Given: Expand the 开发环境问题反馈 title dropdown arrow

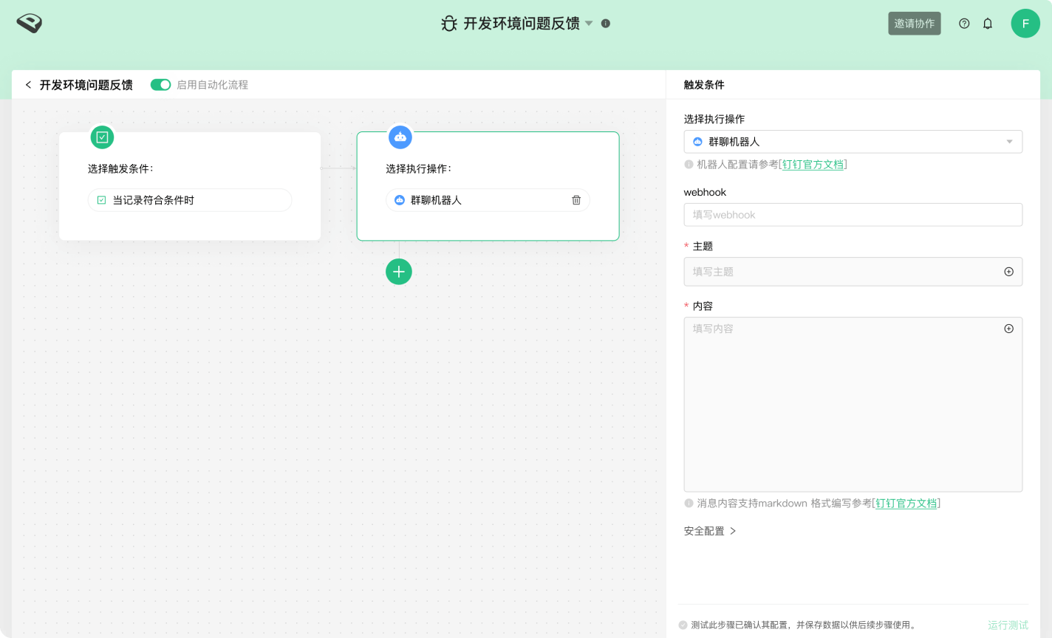Looking at the screenshot, I should click(589, 24).
